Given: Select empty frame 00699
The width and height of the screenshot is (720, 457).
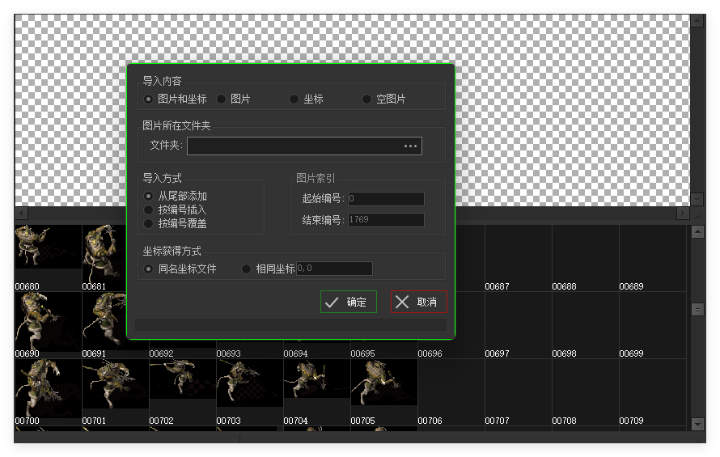Looking at the screenshot, I should click(x=652, y=324).
